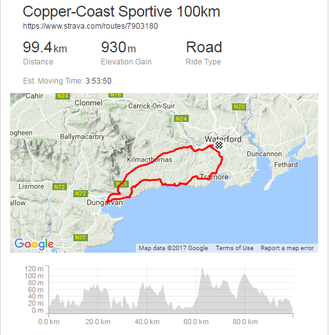
Task: Click the Kilmacthomas label on map
Action: click(x=149, y=160)
